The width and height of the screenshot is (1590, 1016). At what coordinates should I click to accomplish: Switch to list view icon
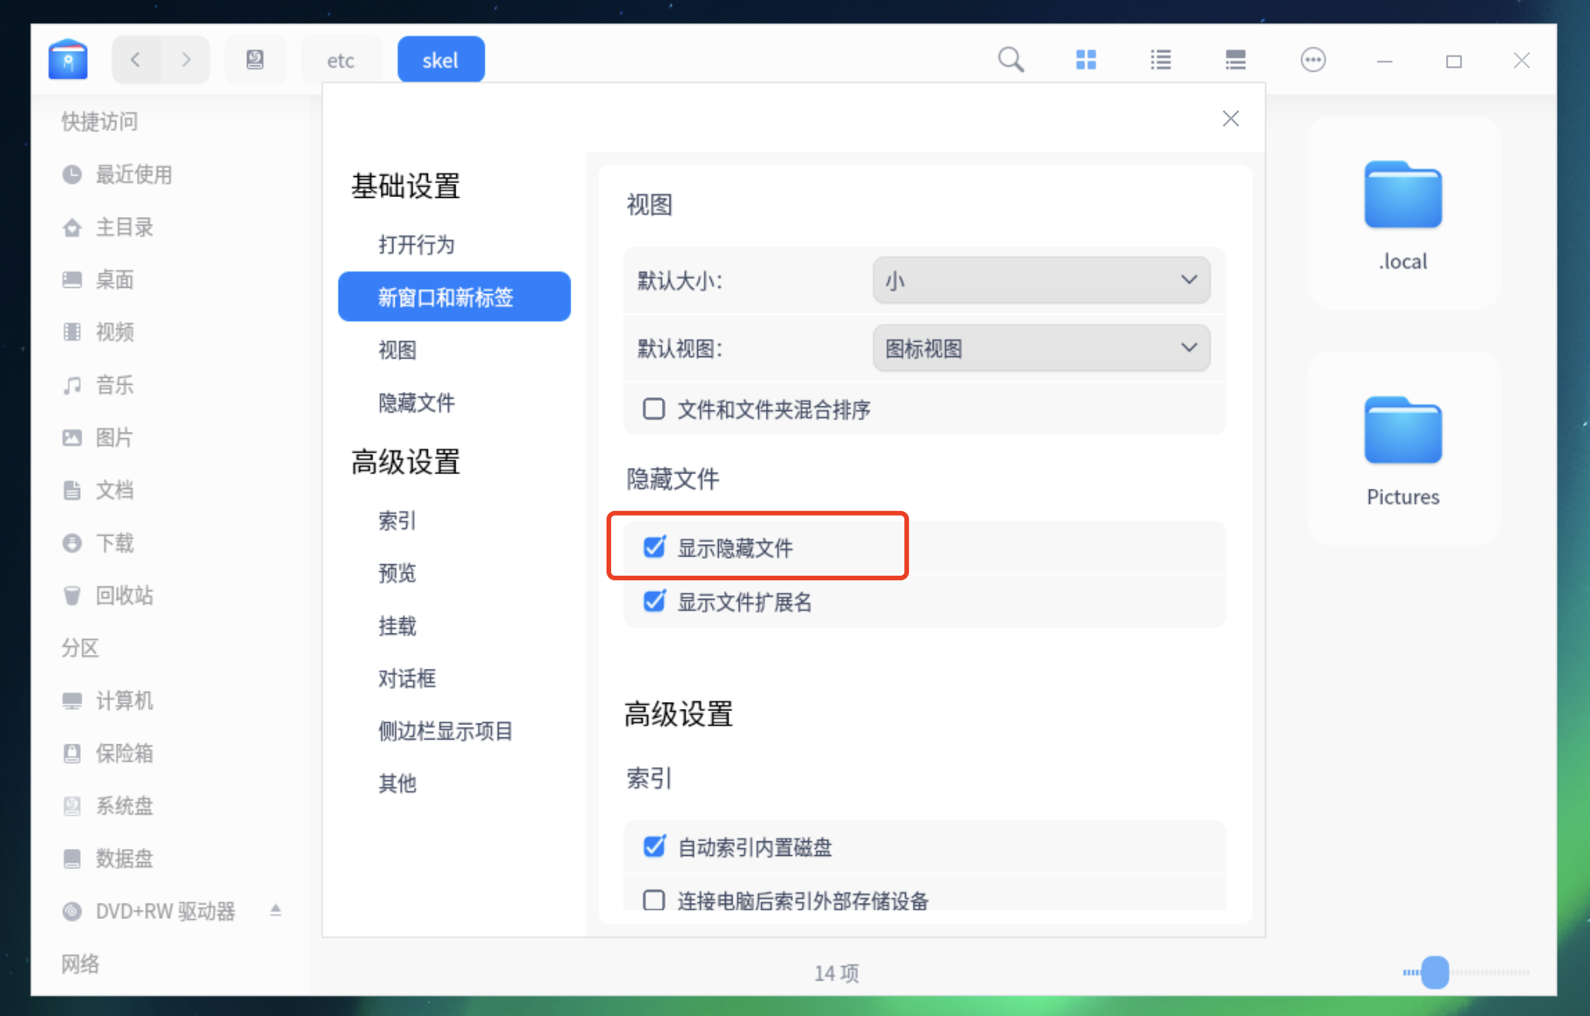click(x=1161, y=59)
